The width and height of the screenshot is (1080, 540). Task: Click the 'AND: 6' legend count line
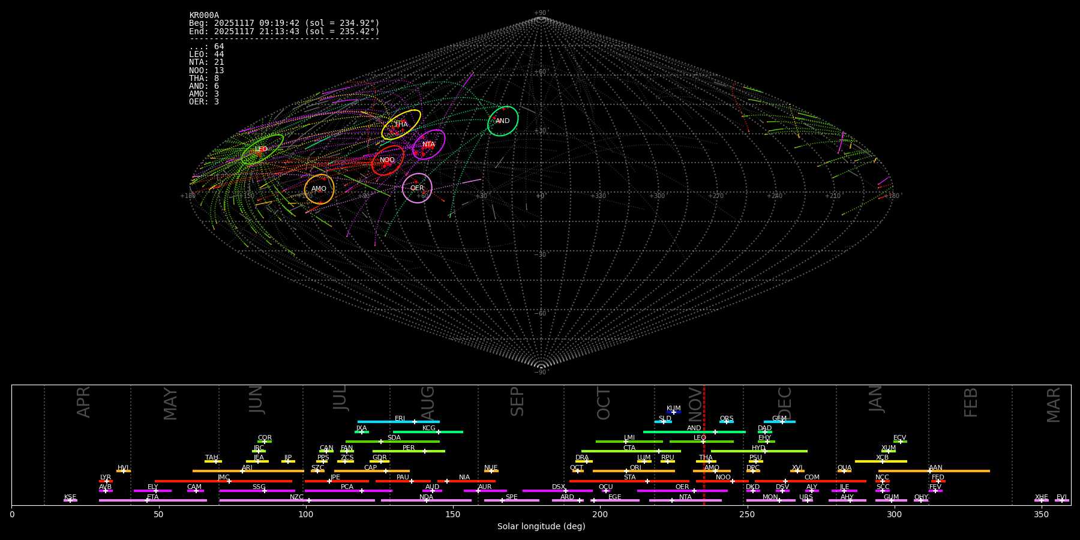tap(204, 86)
